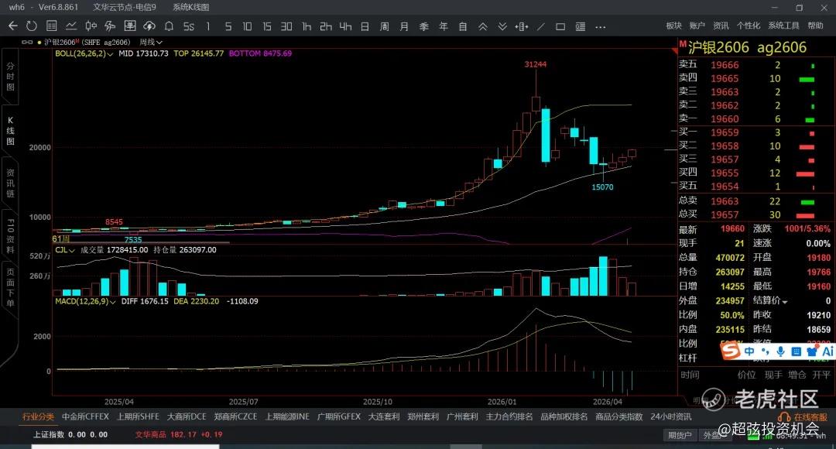Open the quote list table icon
The image size is (836, 449).
[52, 26]
